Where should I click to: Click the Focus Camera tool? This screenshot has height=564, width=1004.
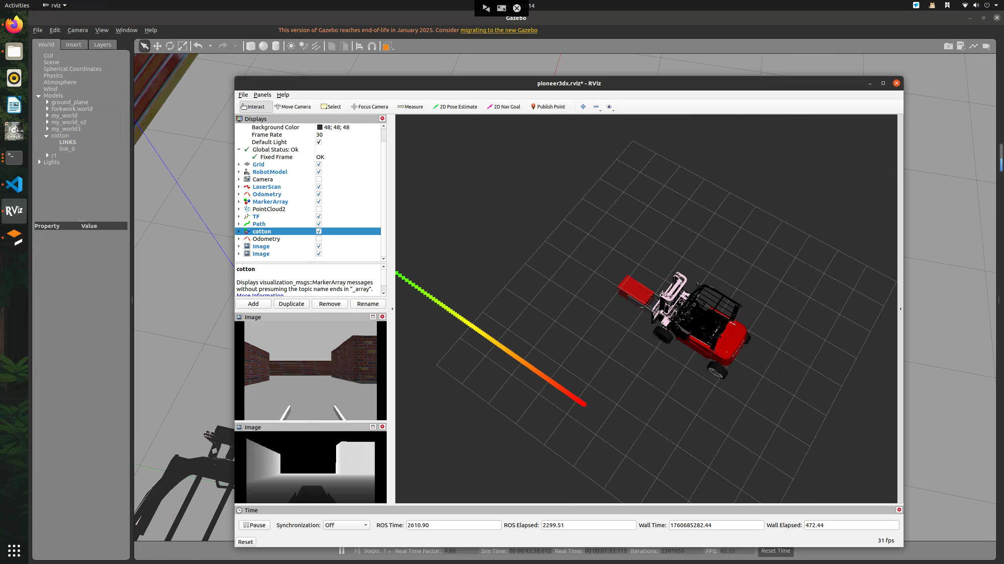click(369, 107)
